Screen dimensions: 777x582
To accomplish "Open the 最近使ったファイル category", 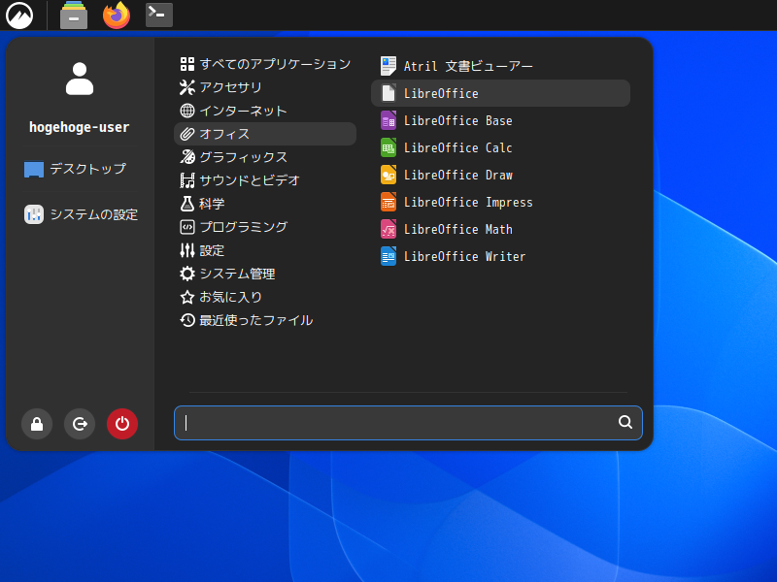I will pos(265,320).
